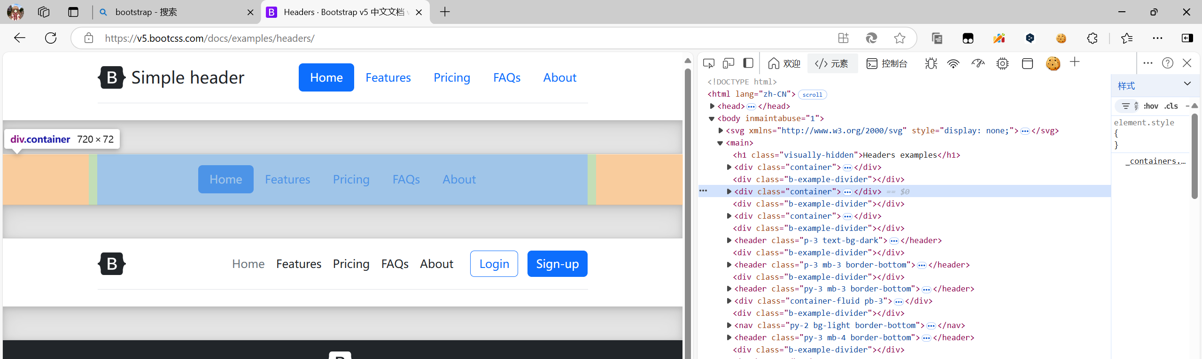
Task: Toggle device emulation mode
Action: (728, 63)
